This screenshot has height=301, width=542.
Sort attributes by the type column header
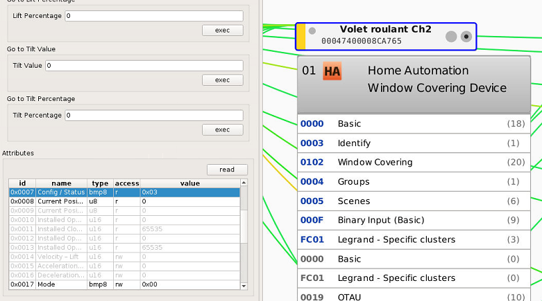(x=100, y=183)
